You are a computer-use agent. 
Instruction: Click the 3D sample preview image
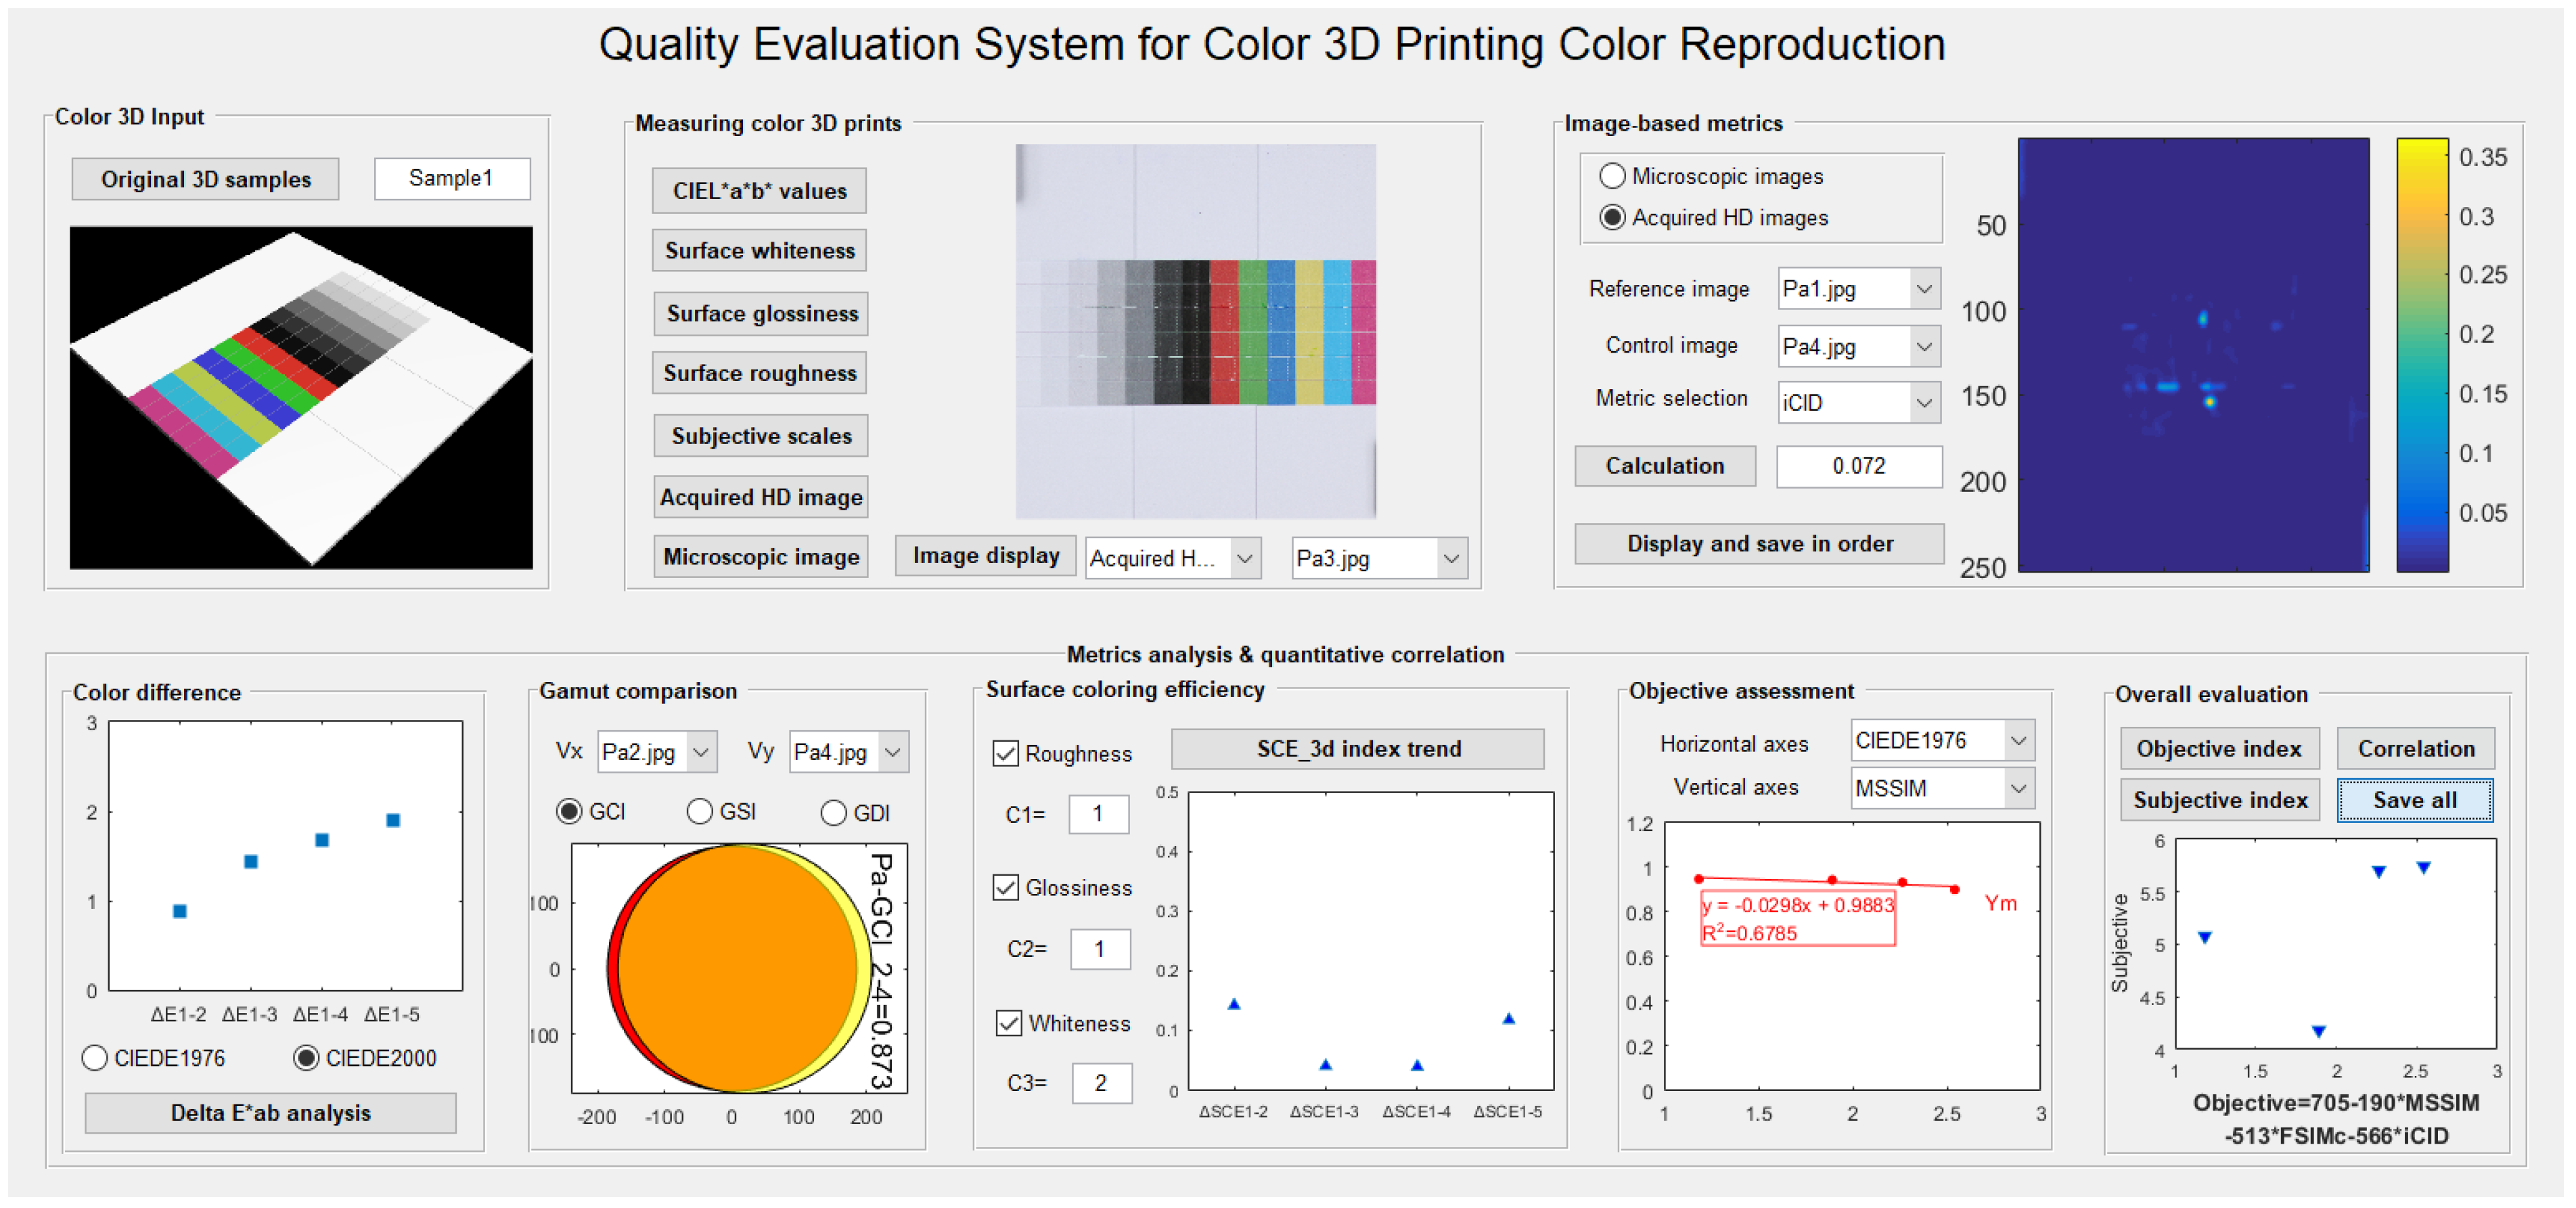click(301, 397)
